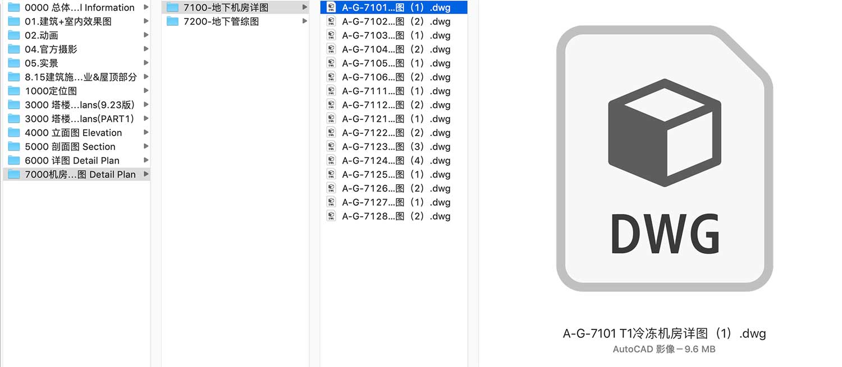Viewport: 842px width, 367px height.
Task: Click the folder icon for 3000 塔楼…lans(9.23版)
Action: coord(14,105)
